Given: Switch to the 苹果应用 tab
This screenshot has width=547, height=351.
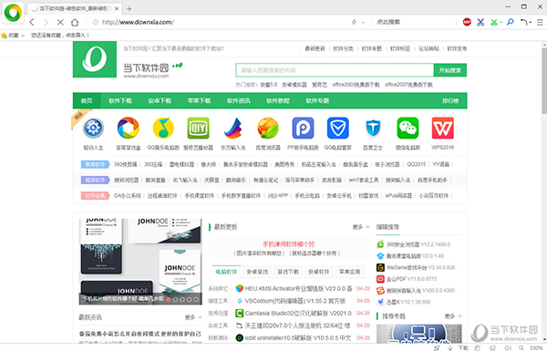Looking at the screenshot, I should coord(349,272).
